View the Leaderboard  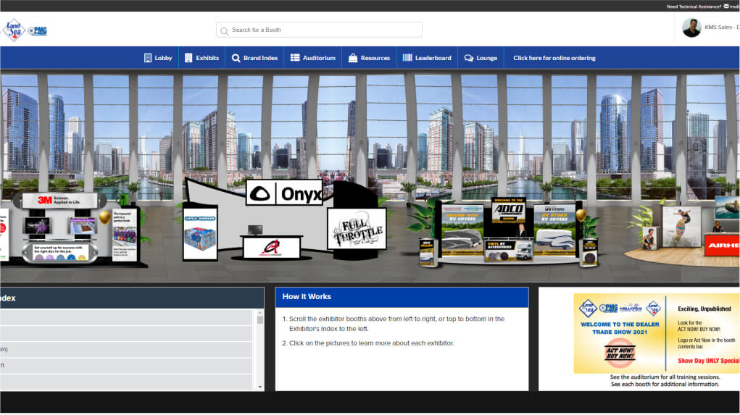427,58
